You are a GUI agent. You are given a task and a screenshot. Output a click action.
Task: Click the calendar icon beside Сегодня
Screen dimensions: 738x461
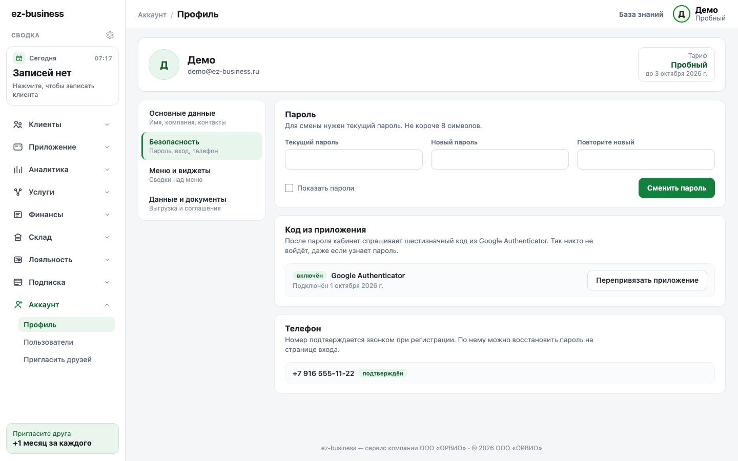pyautogui.click(x=19, y=58)
